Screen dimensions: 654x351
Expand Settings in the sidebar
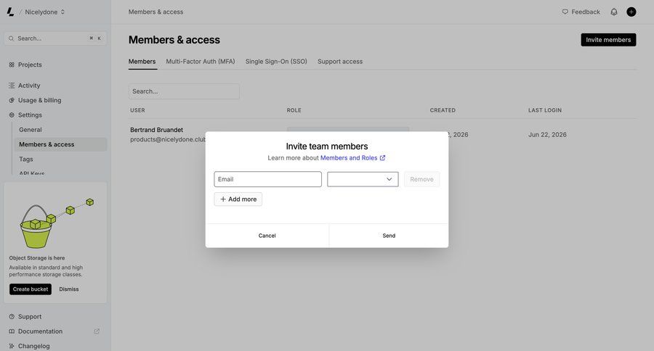point(30,115)
